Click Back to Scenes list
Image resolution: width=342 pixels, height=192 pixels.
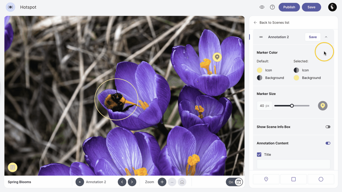[x=271, y=23]
